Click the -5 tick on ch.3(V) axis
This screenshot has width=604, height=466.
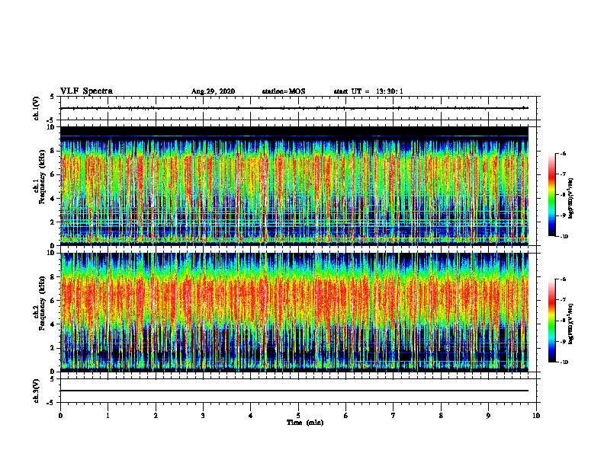click(x=51, y=403)
